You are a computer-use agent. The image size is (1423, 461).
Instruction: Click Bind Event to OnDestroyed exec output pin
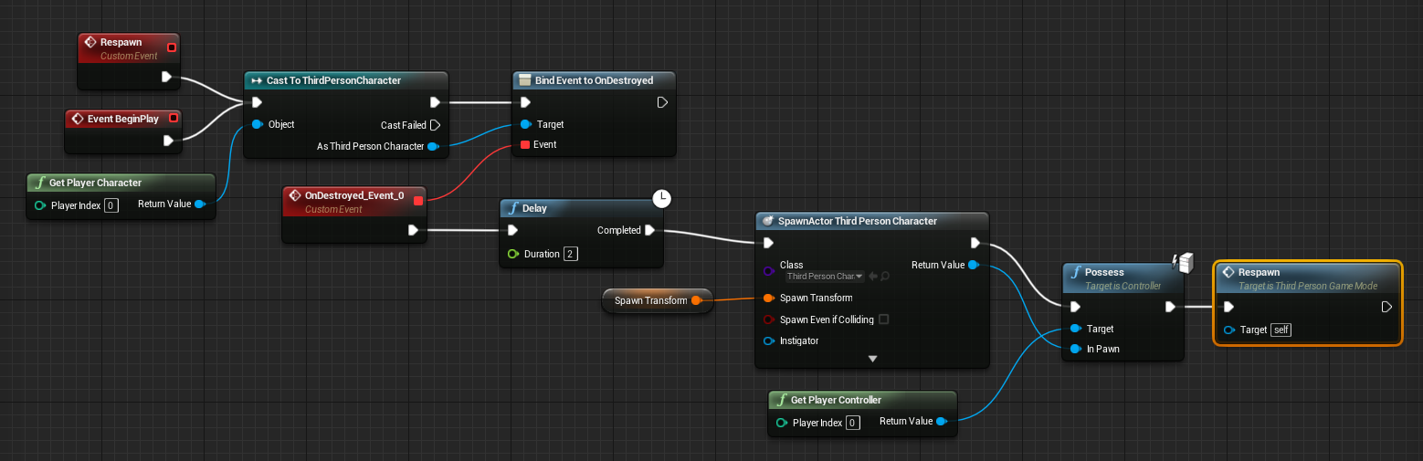[662, 102]
